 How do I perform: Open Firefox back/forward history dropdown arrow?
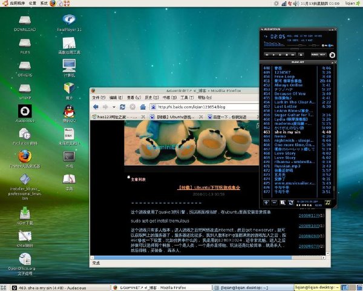[114, 107]
